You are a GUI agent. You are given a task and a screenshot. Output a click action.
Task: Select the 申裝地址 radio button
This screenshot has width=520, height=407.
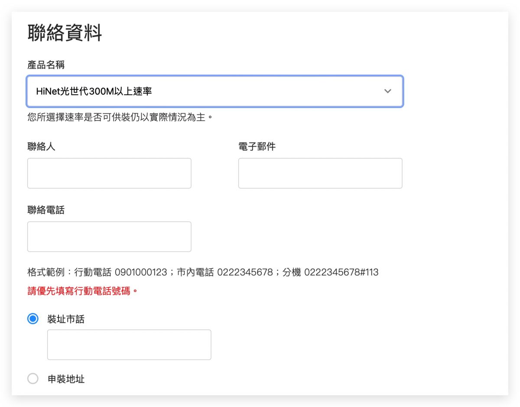click(33, 379)
